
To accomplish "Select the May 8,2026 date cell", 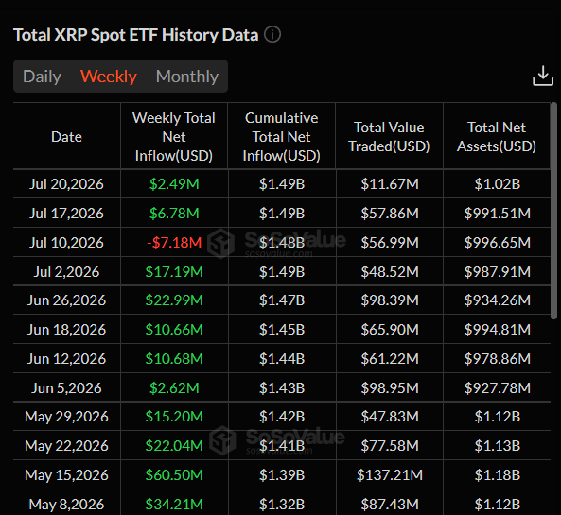I will pyautogui.click(x=66, y=505).
